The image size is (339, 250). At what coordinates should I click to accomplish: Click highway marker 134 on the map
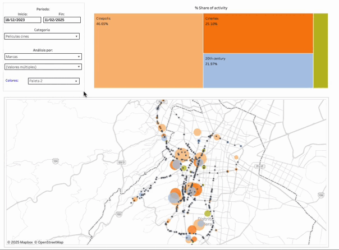[x=56, y=161]
